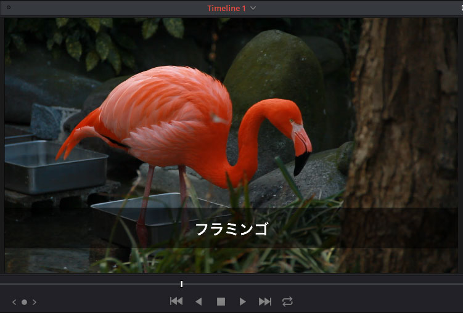This screenshot has width=463, height=313.
Task: Click the playhead on the scrubber bar
Action: 181,284
